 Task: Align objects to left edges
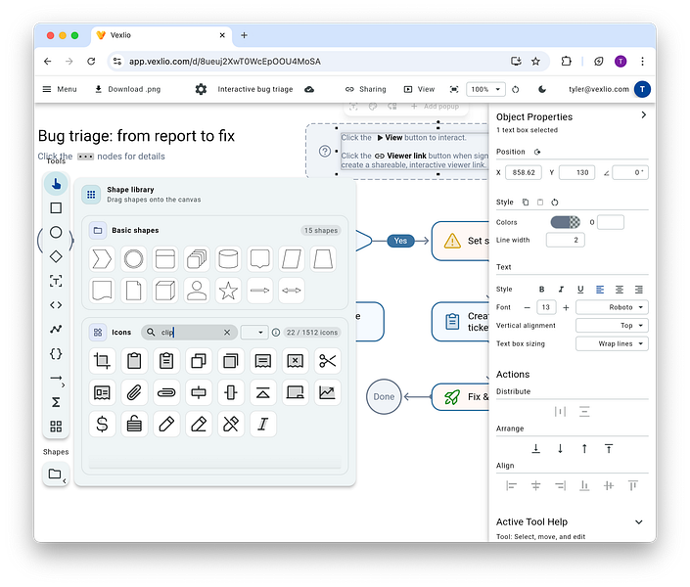[511, 485]
